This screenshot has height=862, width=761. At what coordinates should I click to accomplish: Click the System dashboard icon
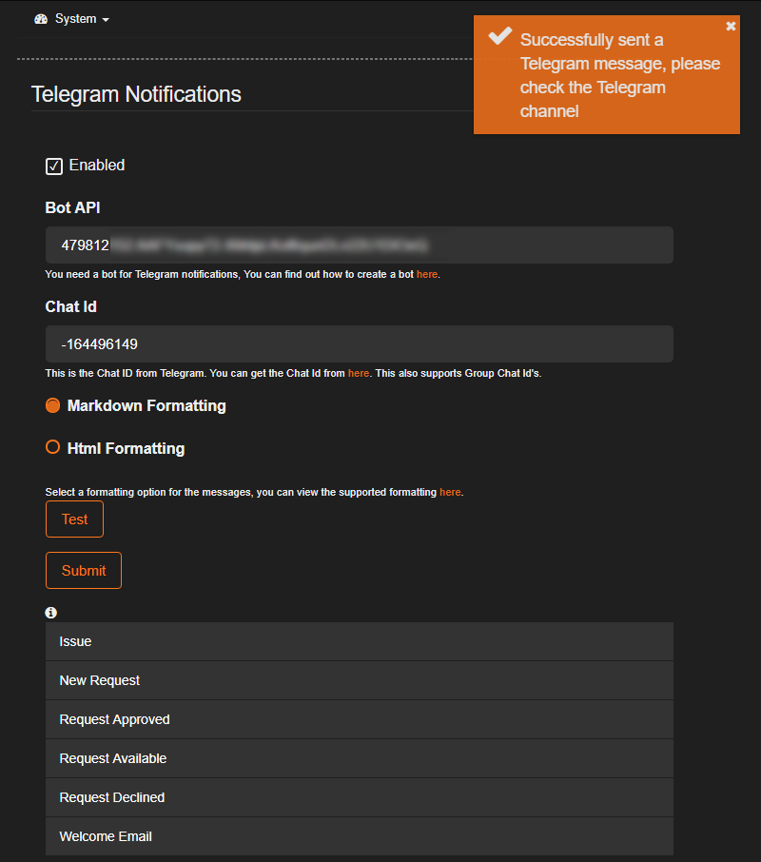coord(41,19)
